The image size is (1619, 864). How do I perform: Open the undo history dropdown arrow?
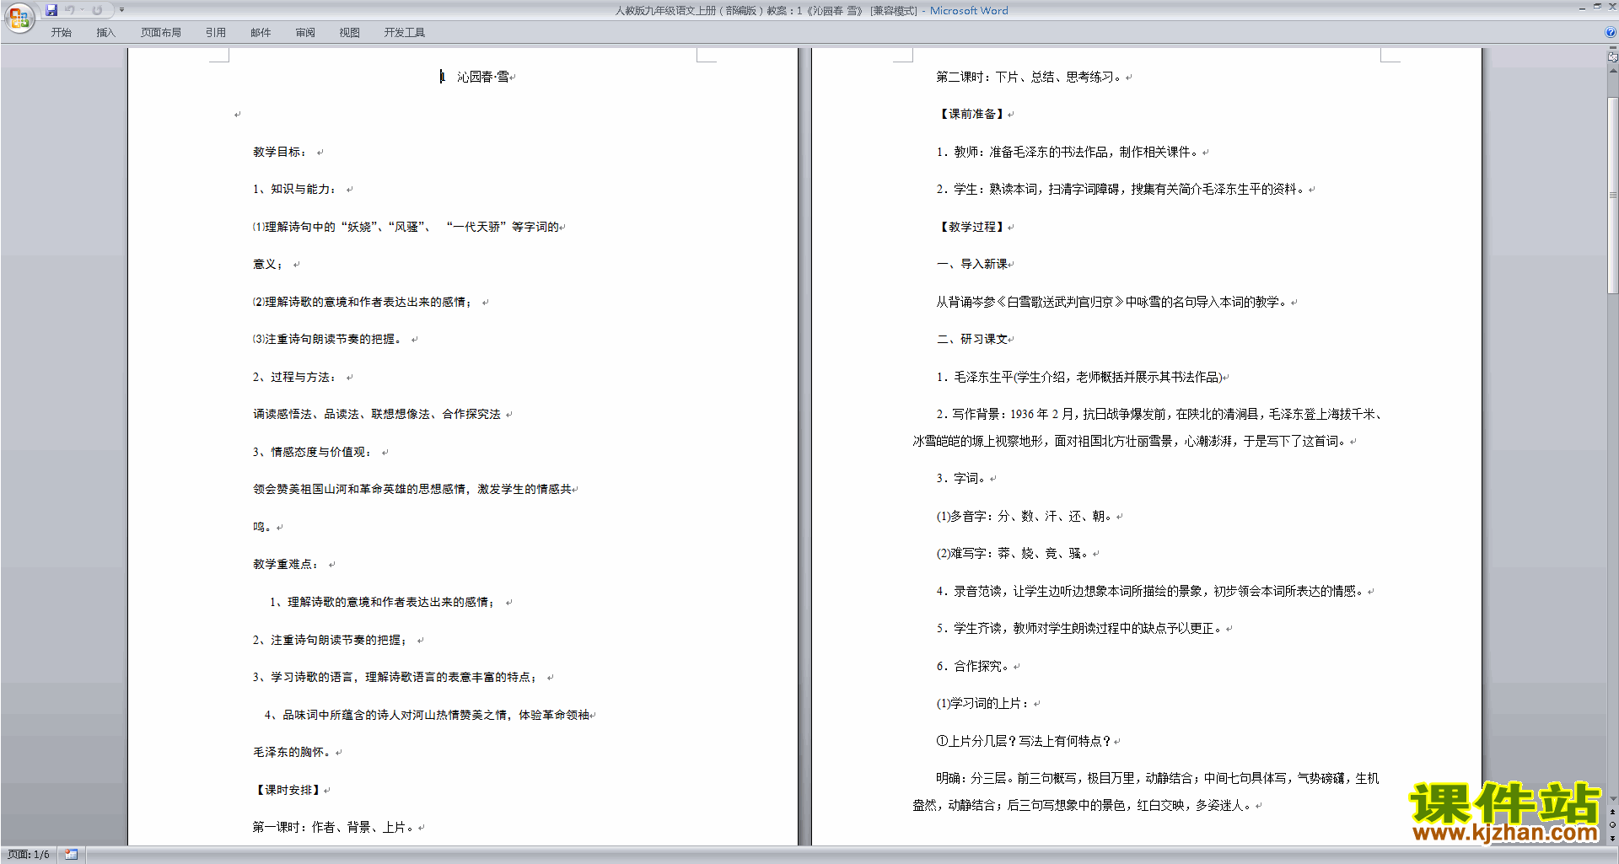pos(82,10)
